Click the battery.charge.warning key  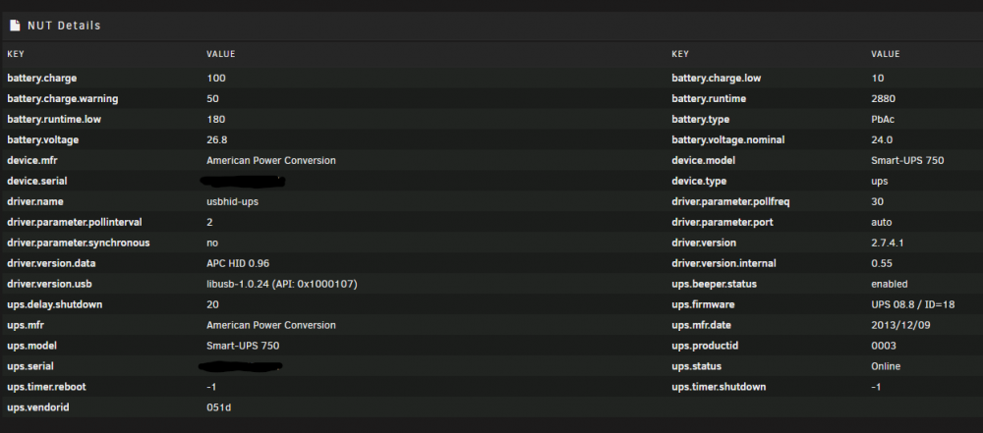pyautogui.click(x=63, y=99)
